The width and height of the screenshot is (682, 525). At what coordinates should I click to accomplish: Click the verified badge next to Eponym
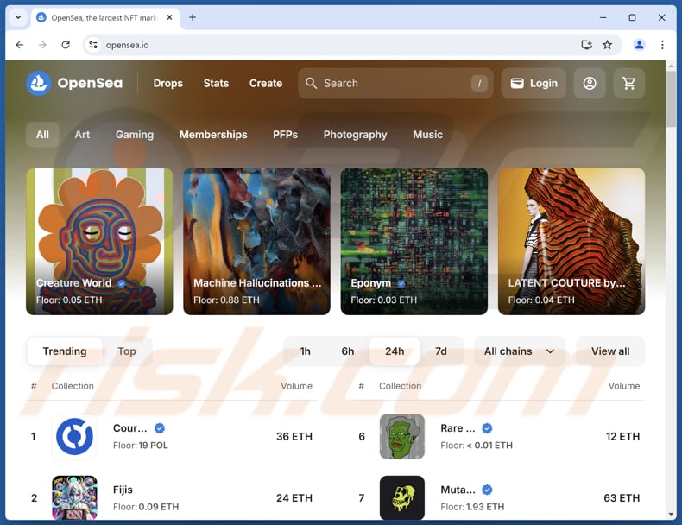point(401,283)
